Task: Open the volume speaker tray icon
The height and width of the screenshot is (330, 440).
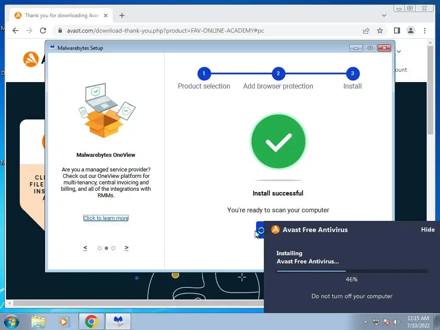Action: click(x=397, y=322)
